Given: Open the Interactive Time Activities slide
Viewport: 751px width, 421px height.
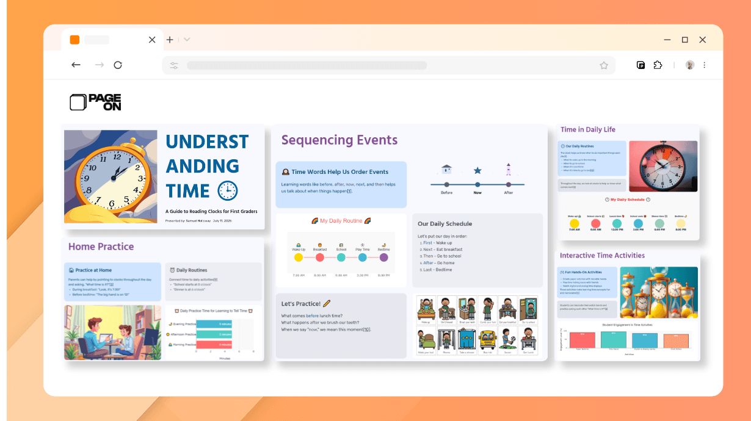Looking at the screenshot, I should point(628,304).
